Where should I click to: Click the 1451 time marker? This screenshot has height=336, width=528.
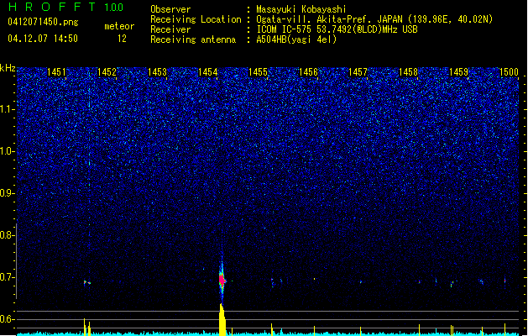[x=56, y=72]
